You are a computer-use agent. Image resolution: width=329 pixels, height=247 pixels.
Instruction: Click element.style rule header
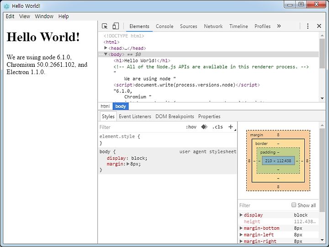click(x=120, y=136)
